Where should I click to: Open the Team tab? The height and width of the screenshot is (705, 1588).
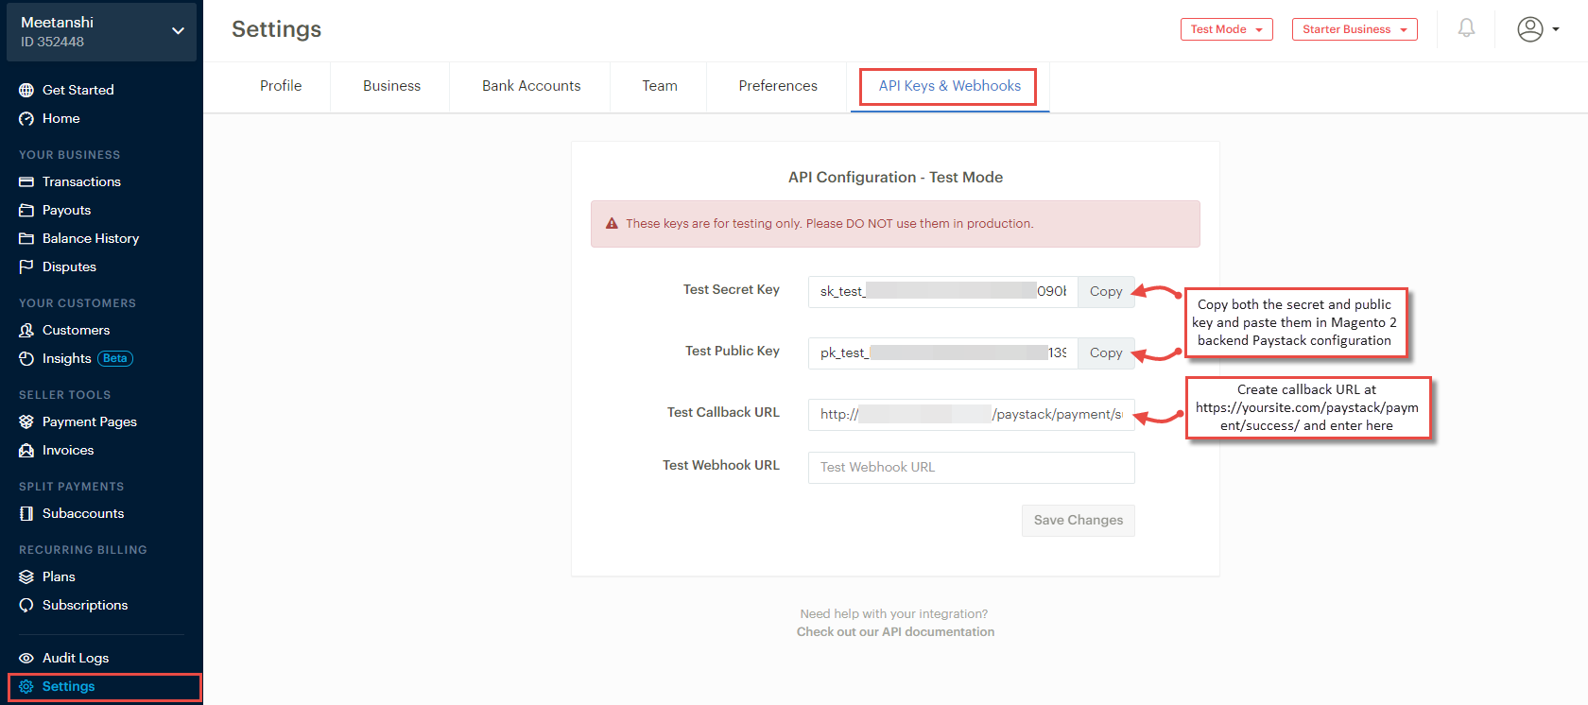click(660, 86)
